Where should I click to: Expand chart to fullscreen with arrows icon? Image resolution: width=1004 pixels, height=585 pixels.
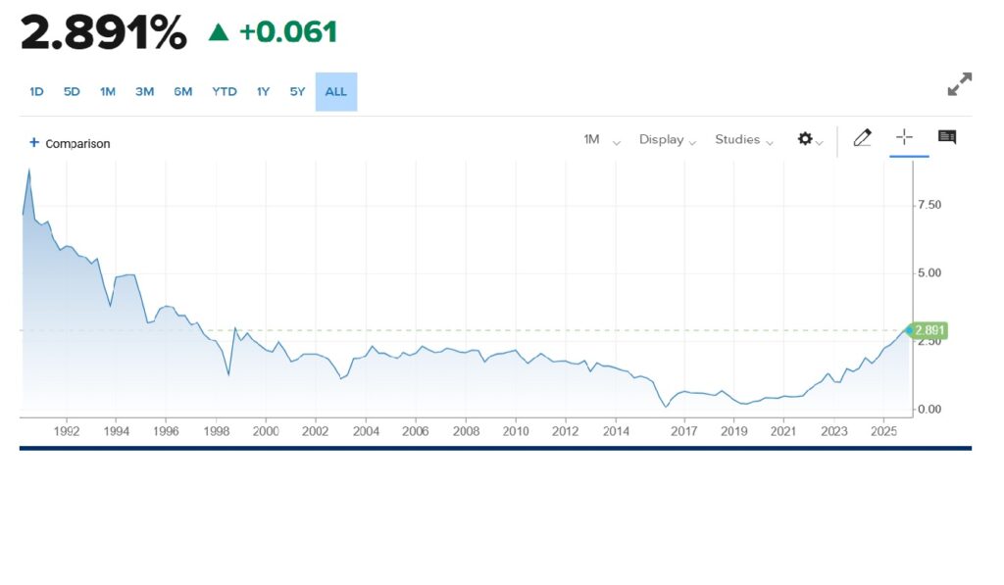[x=959, y=84]
